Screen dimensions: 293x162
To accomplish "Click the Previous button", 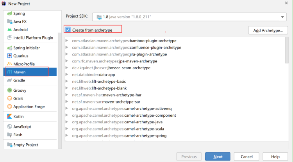I will (189, 157).
